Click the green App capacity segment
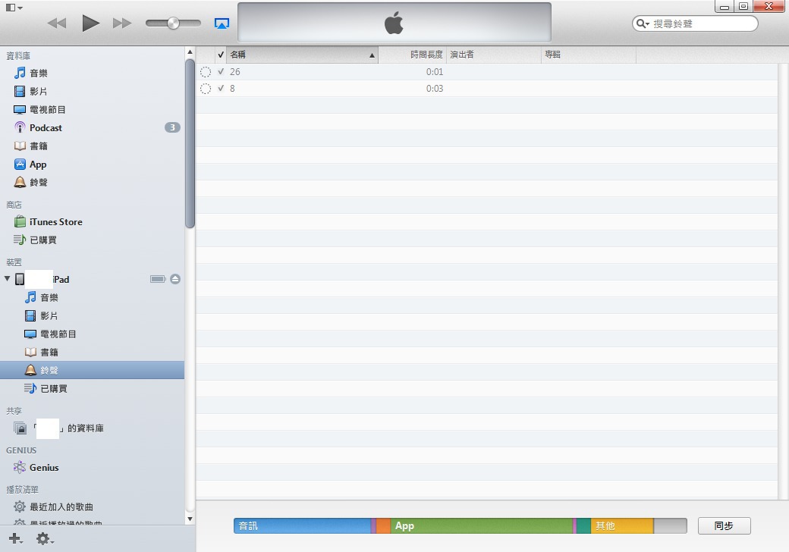789x552 pixels. (482, 526)
